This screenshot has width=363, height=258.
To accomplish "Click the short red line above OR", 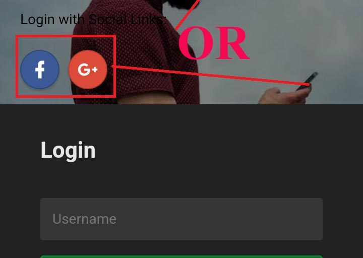I will tap(187, 15).
